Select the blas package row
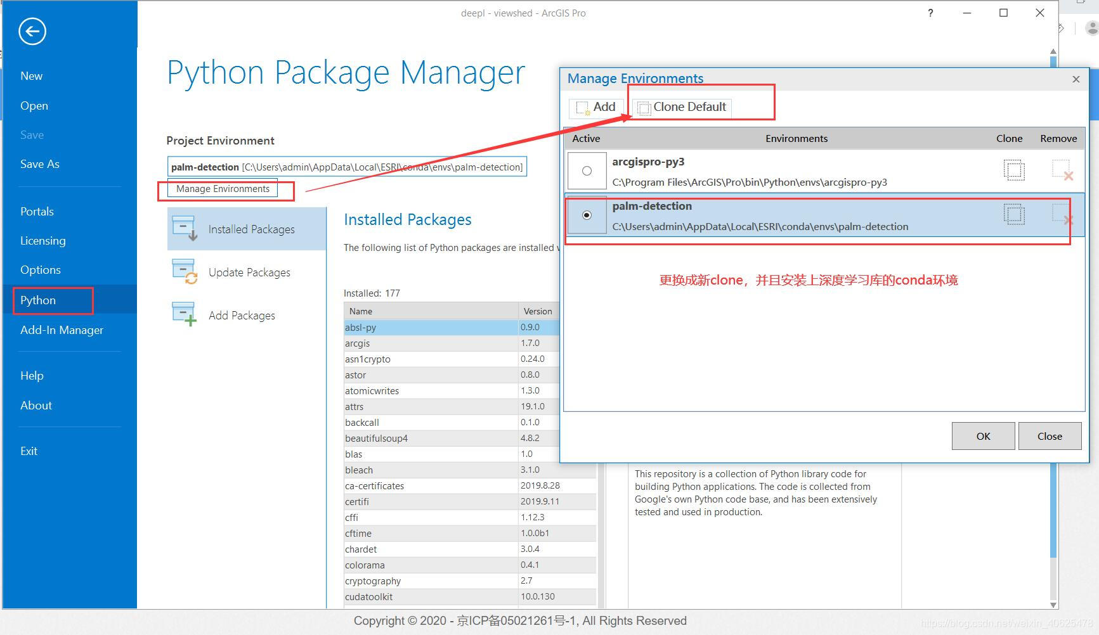The height and width of the screenshot is (635, 1099). coord(452,454)
